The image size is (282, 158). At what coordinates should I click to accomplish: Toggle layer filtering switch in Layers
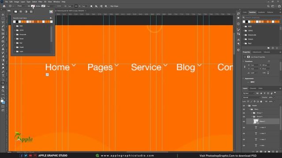tap(275, 93)
